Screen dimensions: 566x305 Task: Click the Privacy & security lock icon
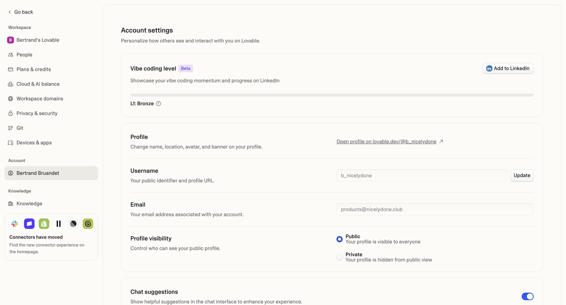(10, 113)
